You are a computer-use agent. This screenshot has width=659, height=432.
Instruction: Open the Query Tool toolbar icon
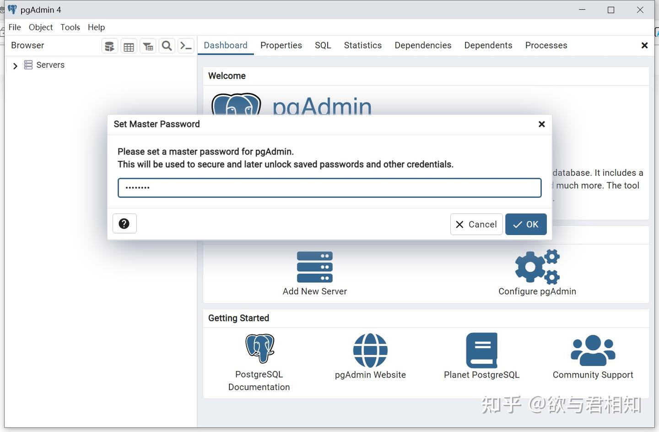tap(109, 46)
